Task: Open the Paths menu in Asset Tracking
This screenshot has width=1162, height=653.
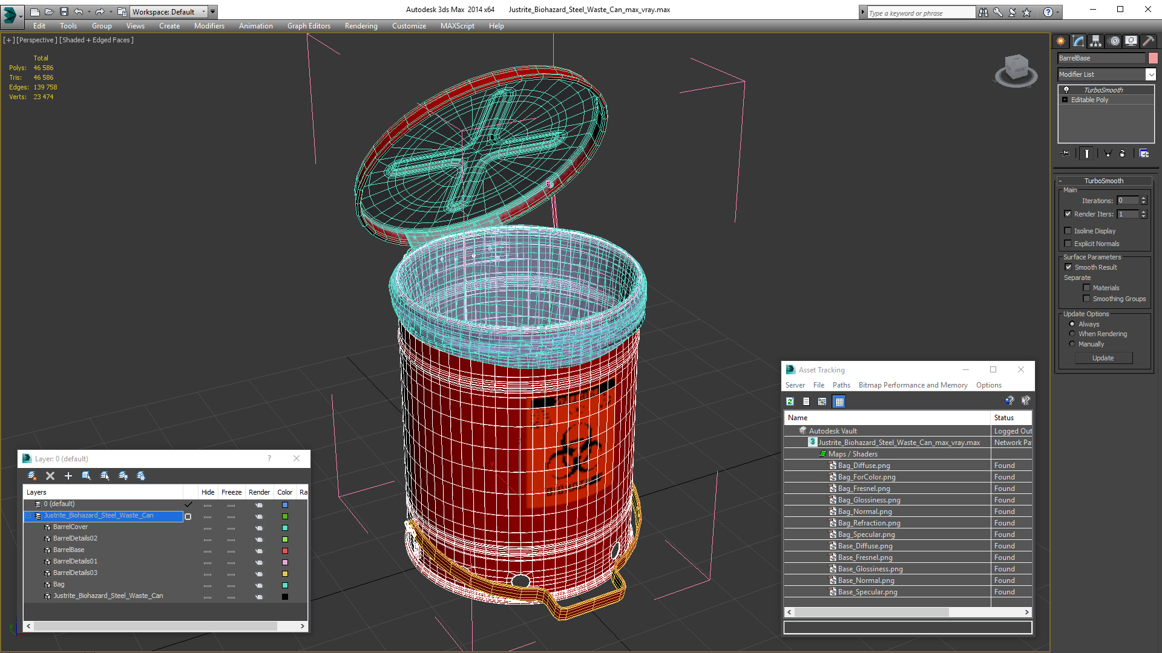Action: [x=841, y=385]
